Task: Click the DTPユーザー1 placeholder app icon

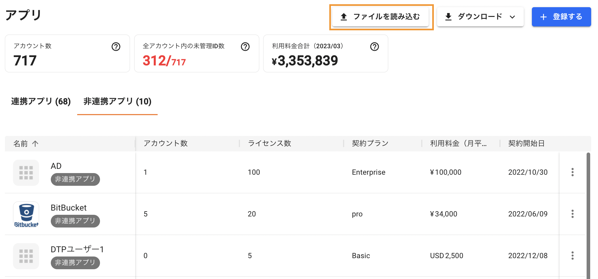Action: point(26,256)
